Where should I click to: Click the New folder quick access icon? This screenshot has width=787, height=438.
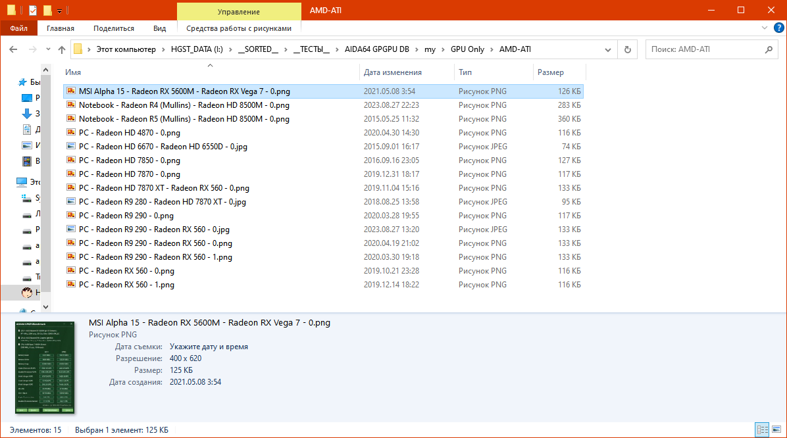point(47,10)
